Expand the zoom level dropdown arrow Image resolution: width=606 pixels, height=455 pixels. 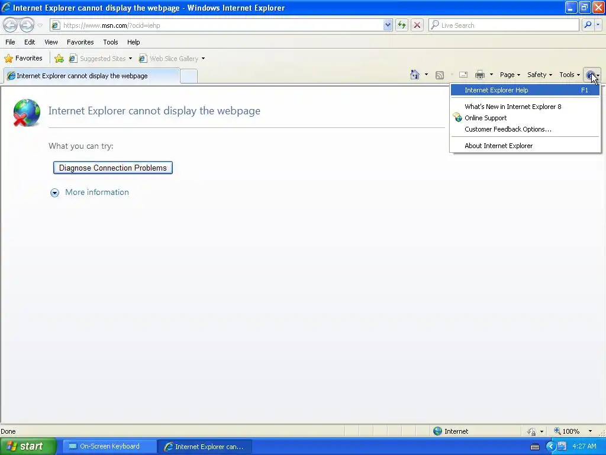[590, 431]
